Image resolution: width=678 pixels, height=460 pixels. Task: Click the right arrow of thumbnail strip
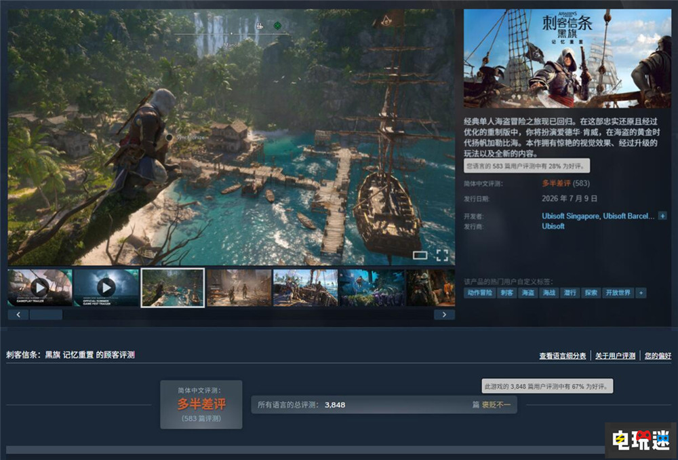tap(444, 315)
